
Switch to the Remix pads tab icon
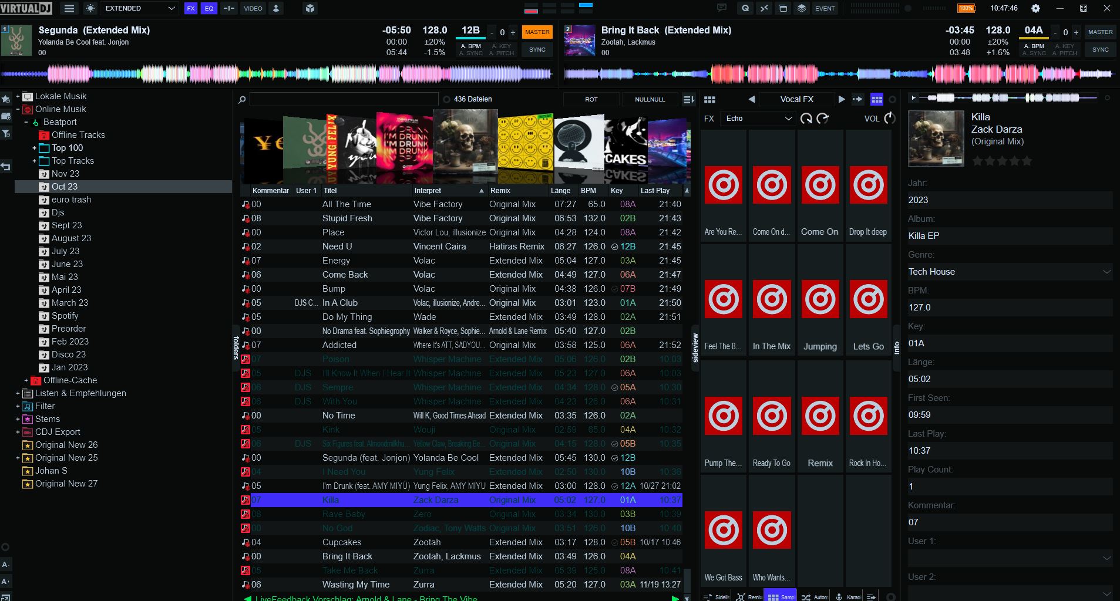point(741,596)
